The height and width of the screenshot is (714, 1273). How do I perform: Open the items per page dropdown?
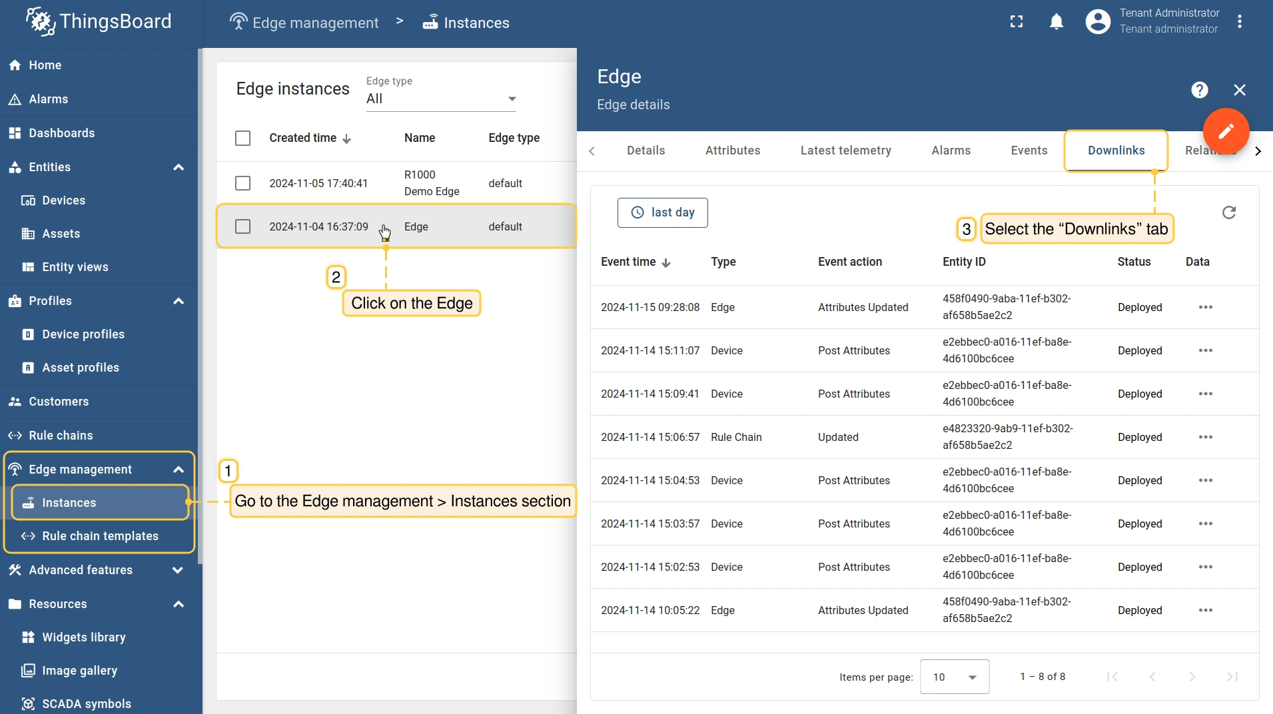pyautogui.click(x=954, y=677)
